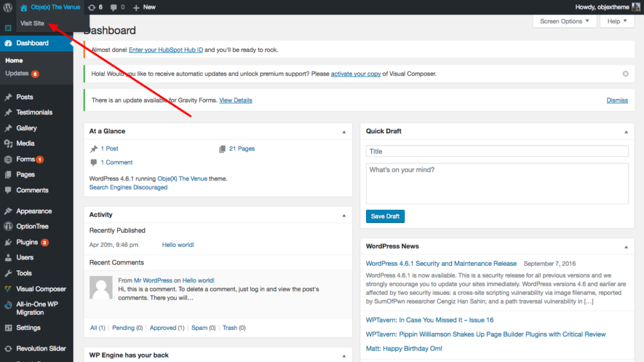Collapse the Activity panel
The image size is (644, 362).
click(344, 215)
